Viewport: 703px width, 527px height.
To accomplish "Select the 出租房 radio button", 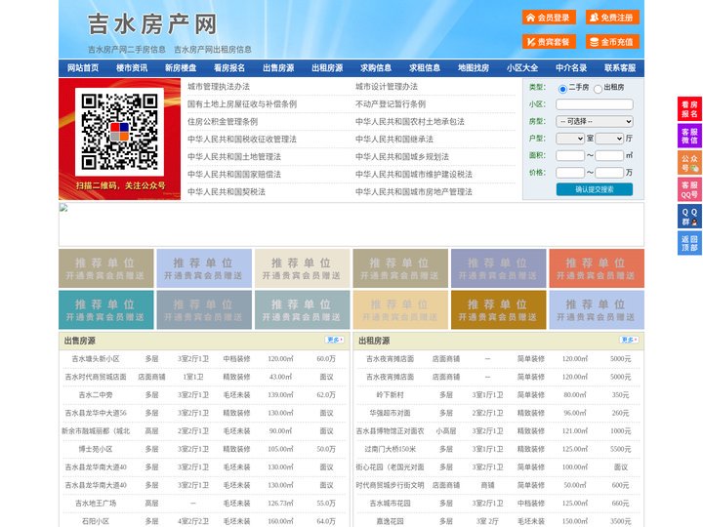I will tap(598, 89).
